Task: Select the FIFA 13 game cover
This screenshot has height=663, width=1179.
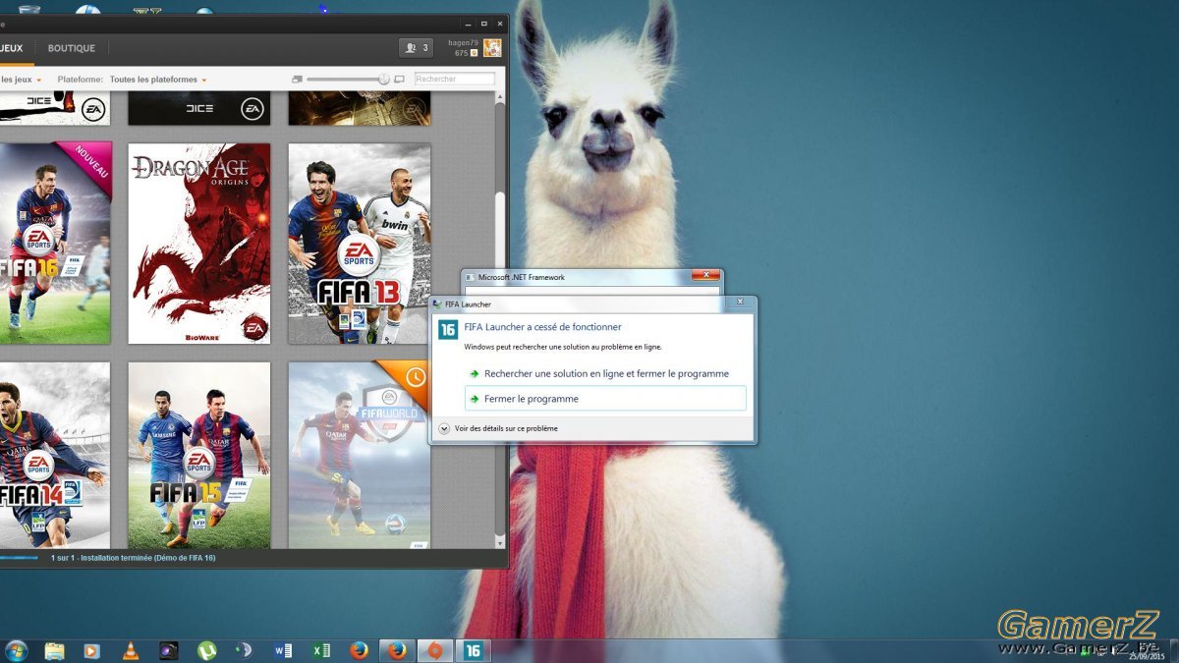Action: [360, 244]
